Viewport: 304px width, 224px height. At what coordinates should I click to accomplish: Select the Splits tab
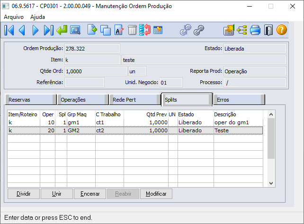(187, 99)
